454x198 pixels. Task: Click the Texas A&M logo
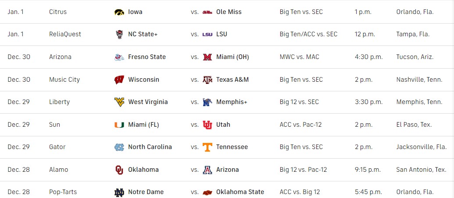coord(207,80)
